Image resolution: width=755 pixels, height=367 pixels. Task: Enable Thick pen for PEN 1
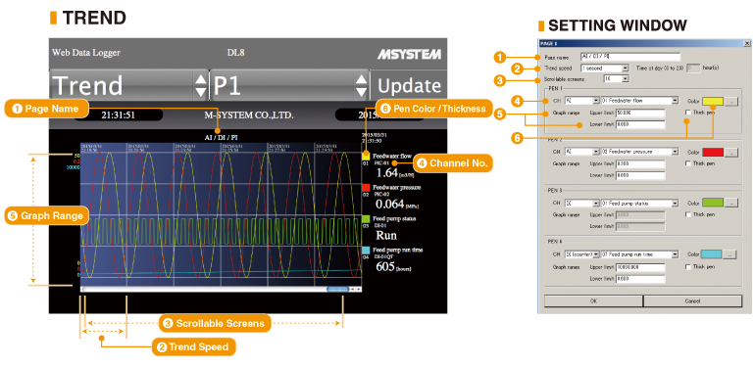pos(687,112)
